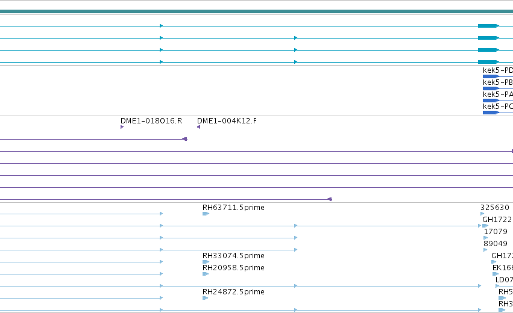
Task: Click the EST glyph beneath RH33074.5prime
Action: [x=206, y=262]
